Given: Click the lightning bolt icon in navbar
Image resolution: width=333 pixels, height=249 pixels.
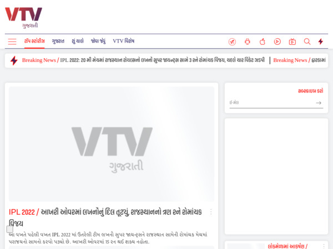Looking at the screenshot, I should point(321,41).
